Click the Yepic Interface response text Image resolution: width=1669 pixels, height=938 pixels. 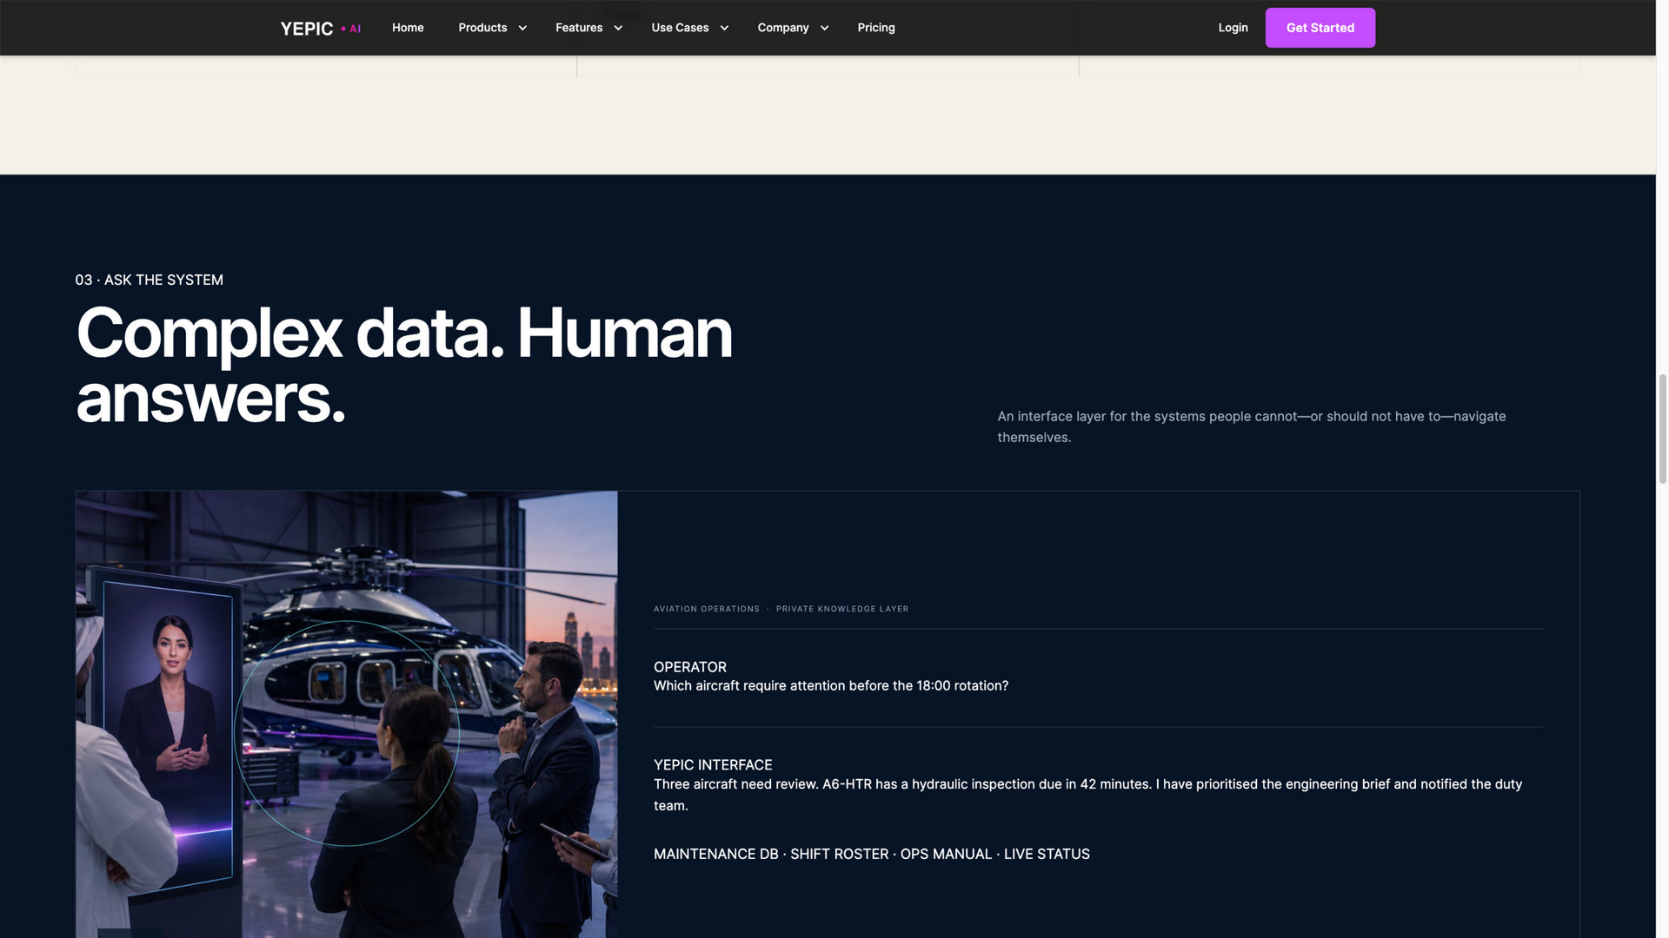click(1087, 795)
